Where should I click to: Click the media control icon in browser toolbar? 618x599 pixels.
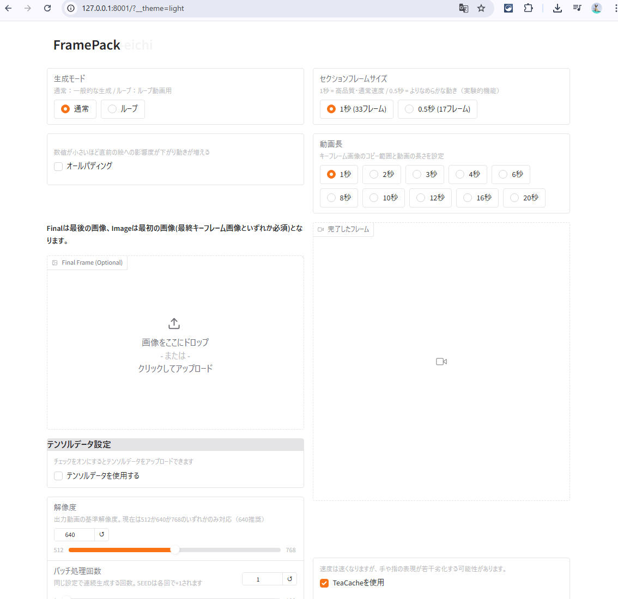577,8
